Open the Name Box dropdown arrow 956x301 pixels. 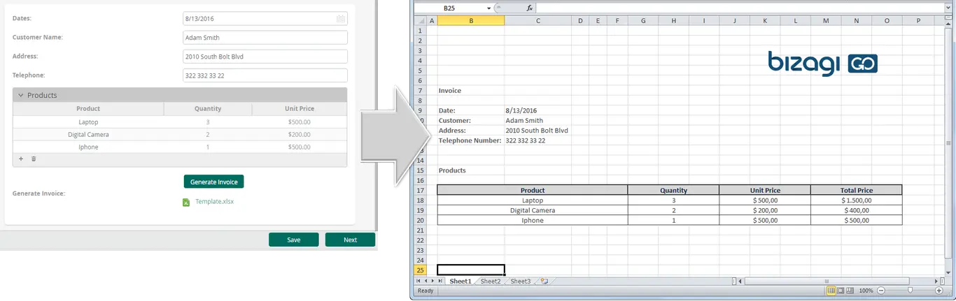click(x=488, y=8)
